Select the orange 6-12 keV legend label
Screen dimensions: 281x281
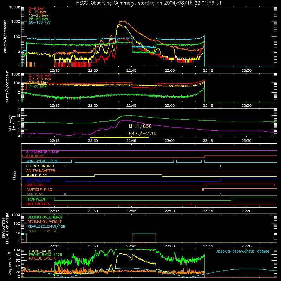click(38, 12)
